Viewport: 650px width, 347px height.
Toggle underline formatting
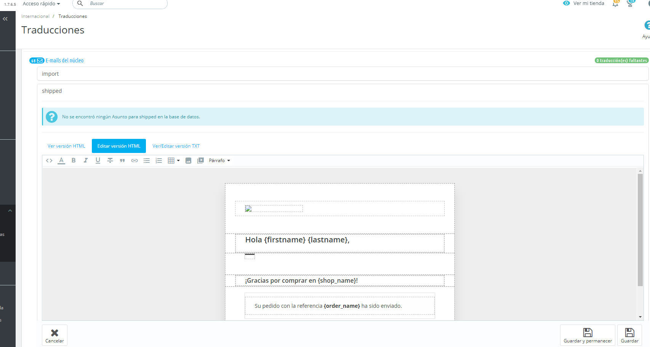(98, 161)
